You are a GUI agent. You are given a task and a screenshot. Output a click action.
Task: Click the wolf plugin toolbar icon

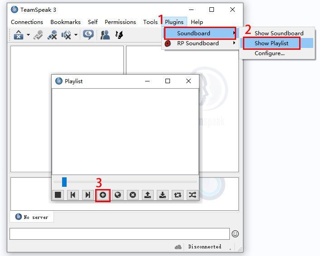[119, 35]
